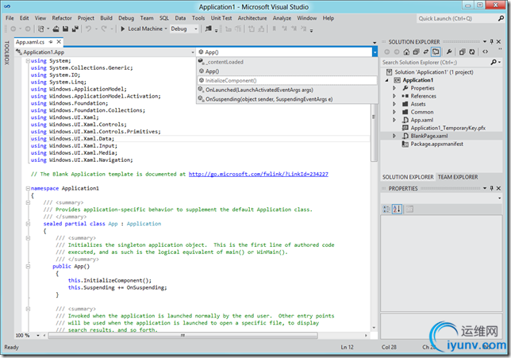The height and width of the screenshot is (358, 511).
Task: Pin the App.xaml.cs tab
Action: tap(51, 42)
